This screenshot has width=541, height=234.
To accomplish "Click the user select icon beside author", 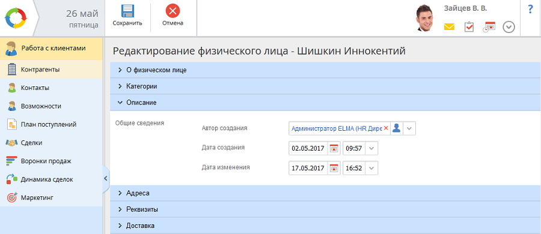I will tap(397, 128).
